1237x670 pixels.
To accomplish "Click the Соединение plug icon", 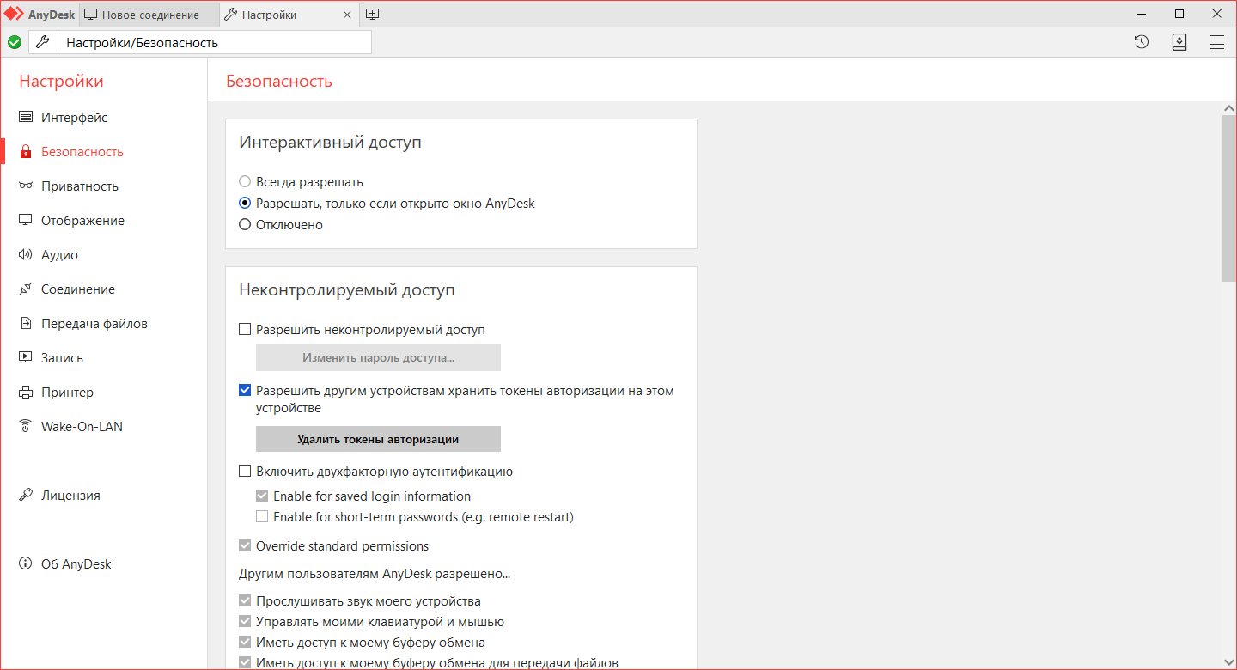I will 26,289.
